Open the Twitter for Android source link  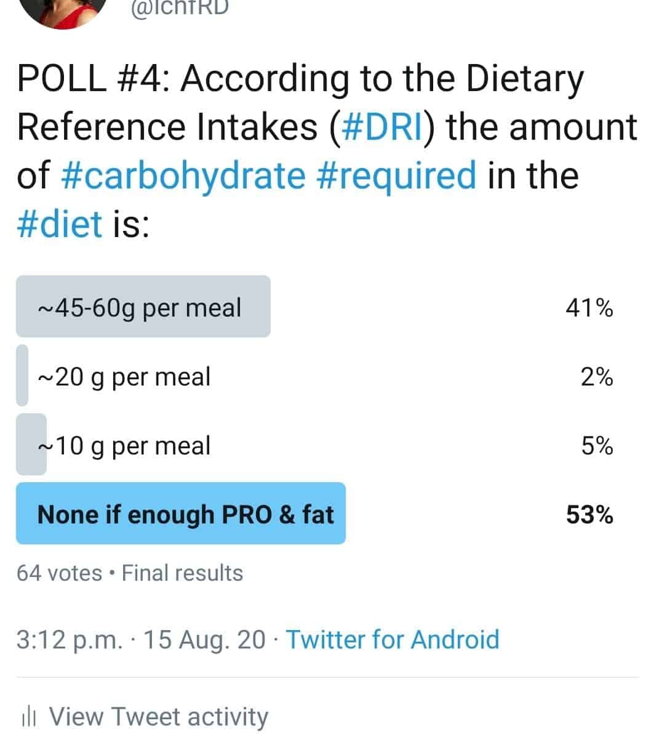pos(393,639)
